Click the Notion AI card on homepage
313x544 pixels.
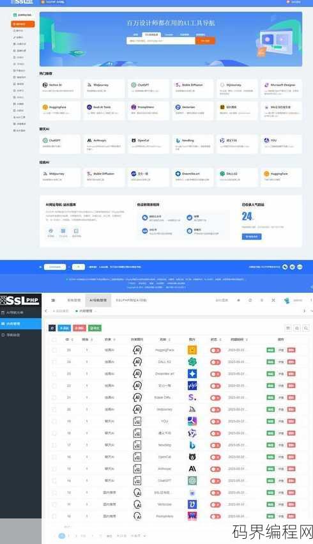tap(59, 88)
